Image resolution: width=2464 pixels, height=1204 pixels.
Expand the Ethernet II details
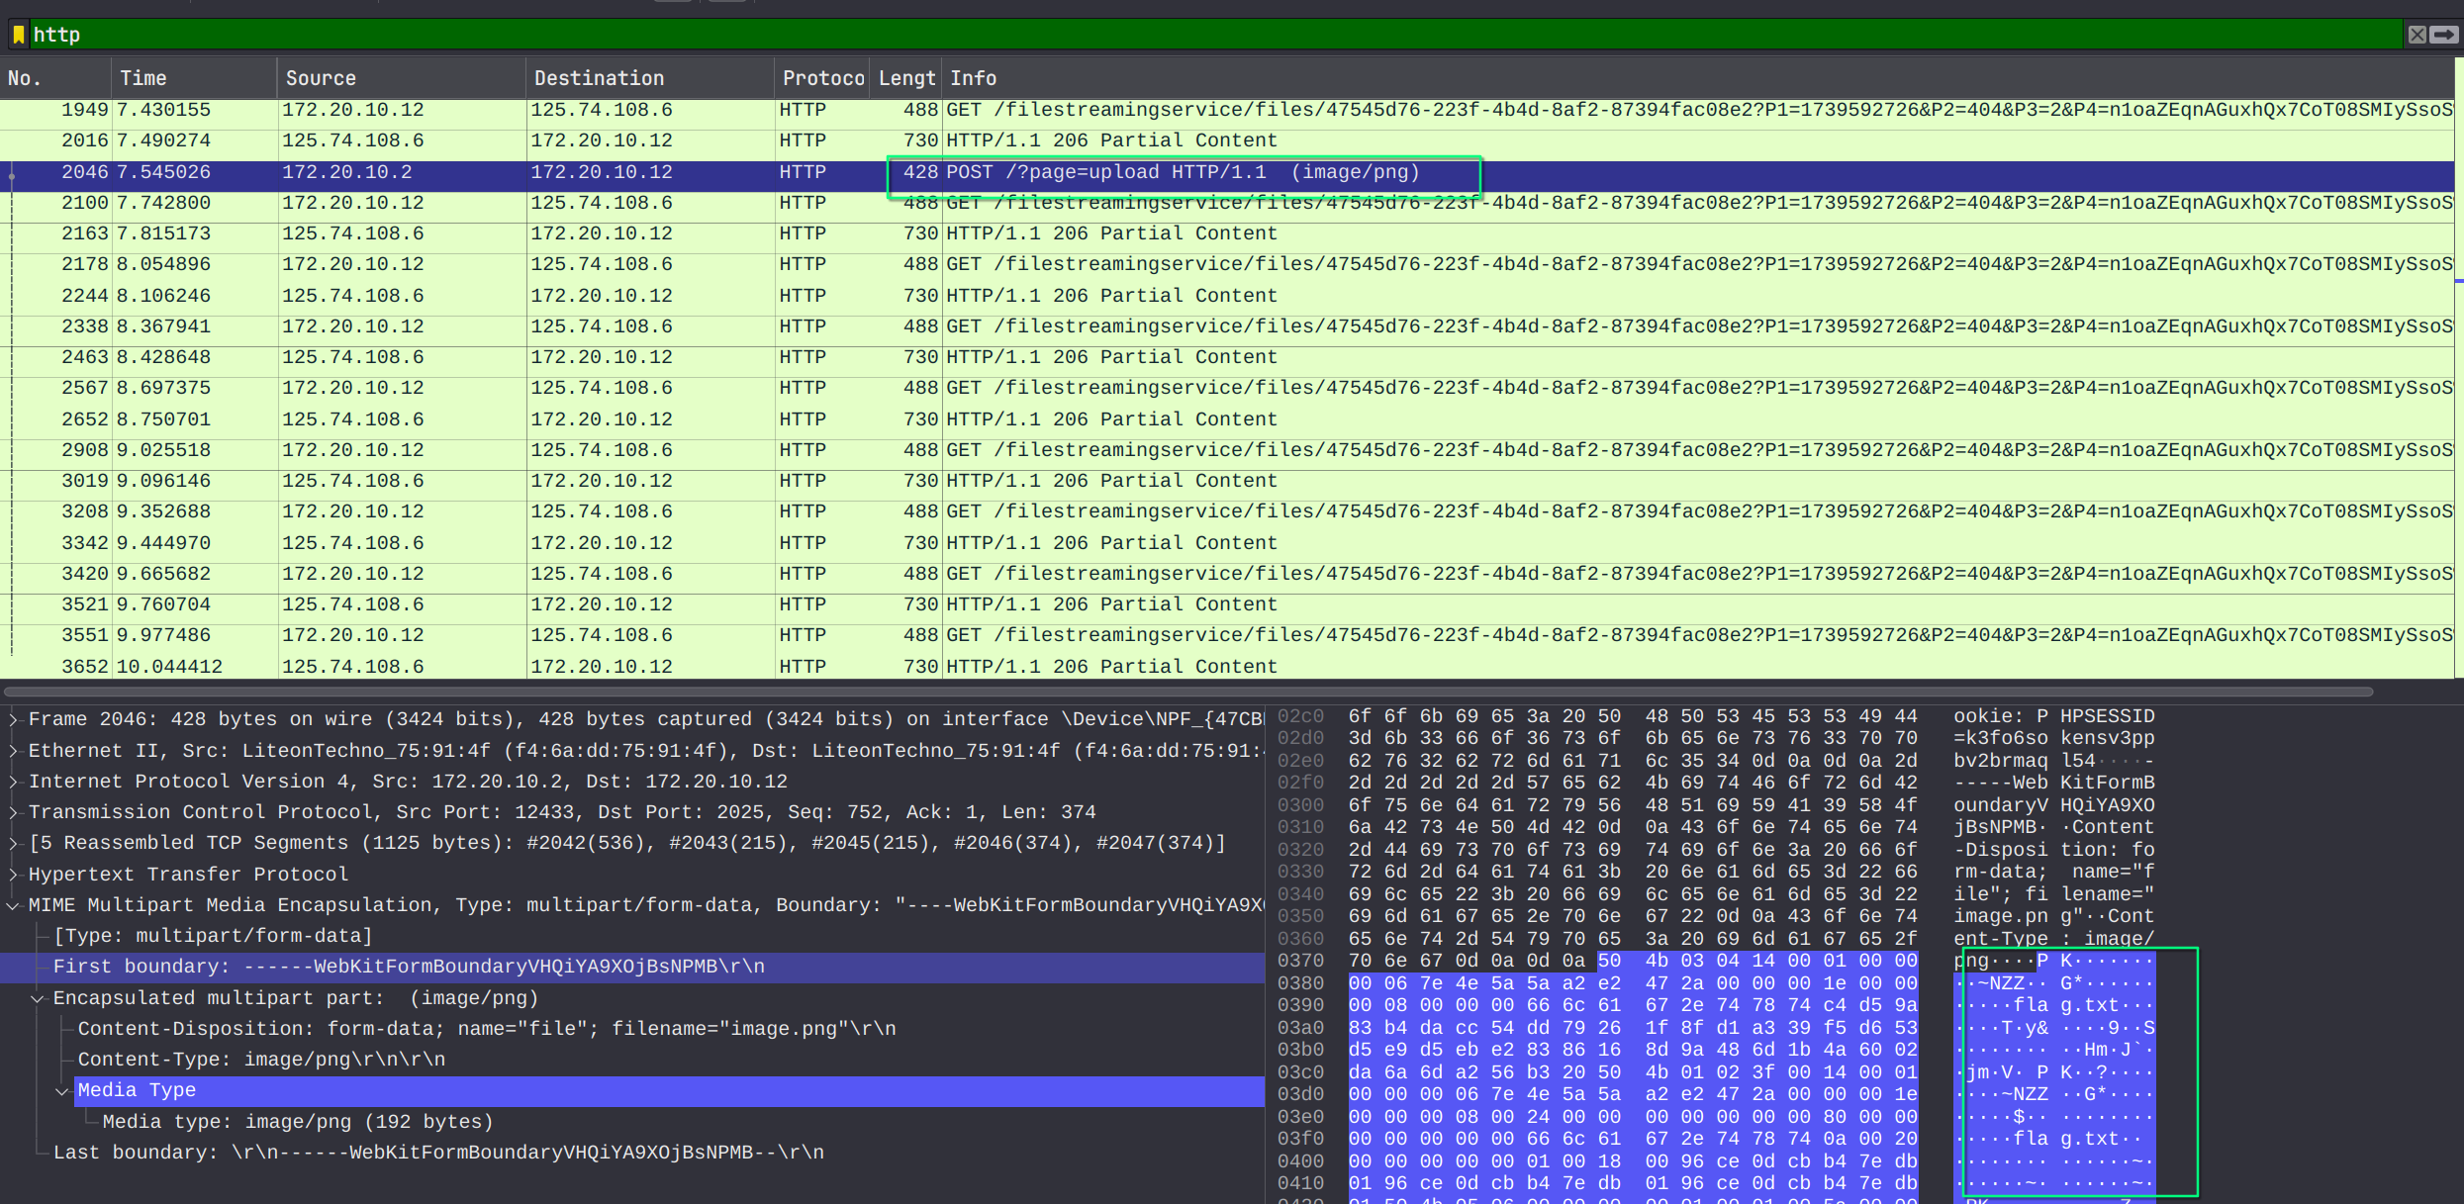[x=13, y=751]
